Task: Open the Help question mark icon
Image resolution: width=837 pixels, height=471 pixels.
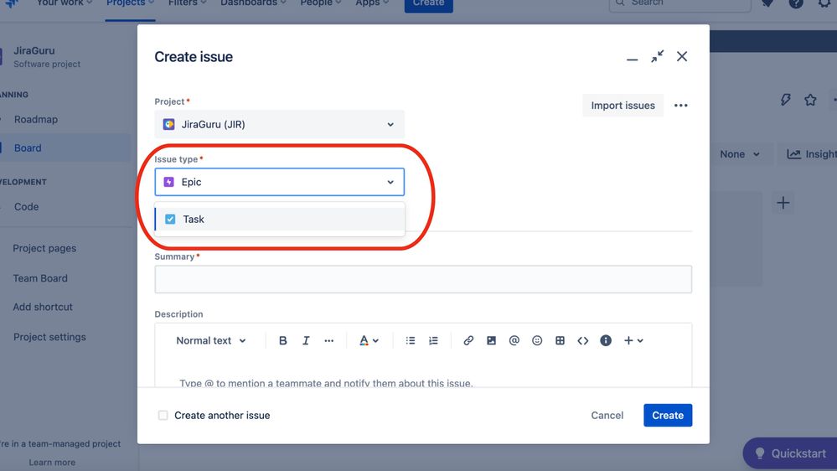Action: (796, 3)
